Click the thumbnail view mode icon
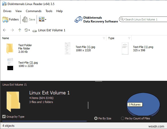This screenshot has height=129, width=167. coord(41,19)
